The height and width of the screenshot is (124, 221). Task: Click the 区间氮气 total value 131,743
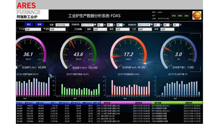pyautogui.click(x=93, y=68)
